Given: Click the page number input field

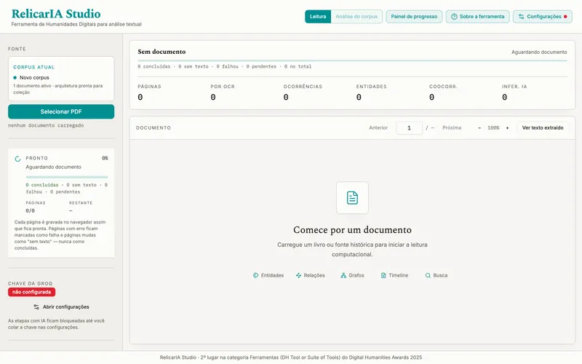Looking at the screenshot, I should click(x=409, y=128).
